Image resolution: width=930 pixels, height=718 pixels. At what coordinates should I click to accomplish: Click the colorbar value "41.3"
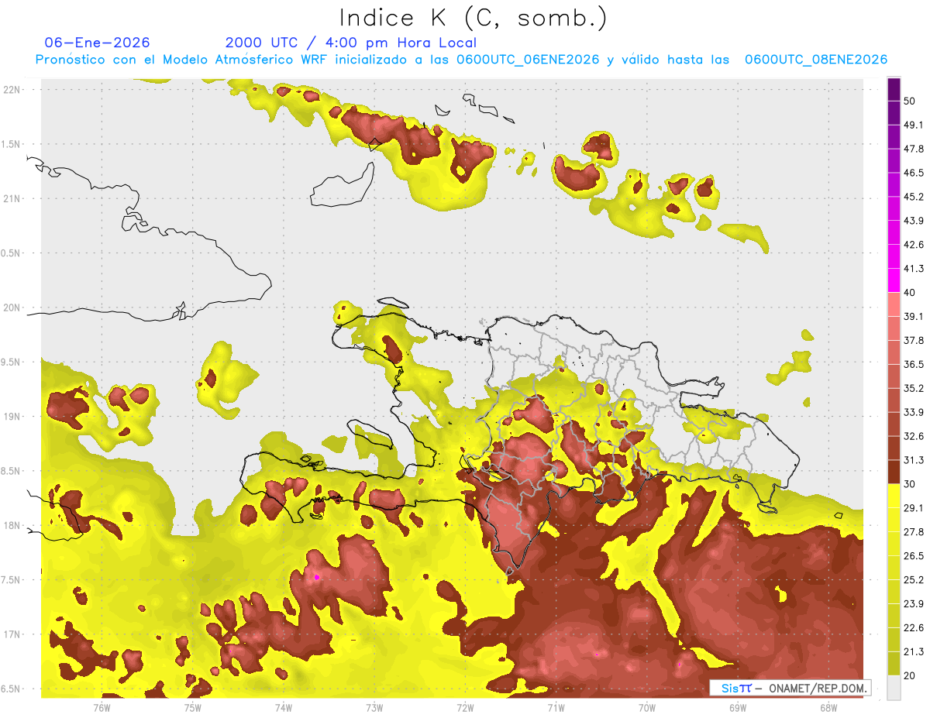click(914, 269)
